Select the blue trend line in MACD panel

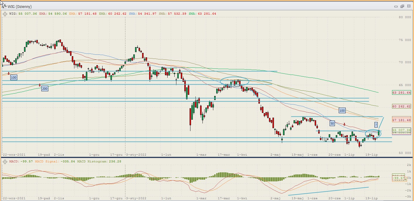(328, 191)
